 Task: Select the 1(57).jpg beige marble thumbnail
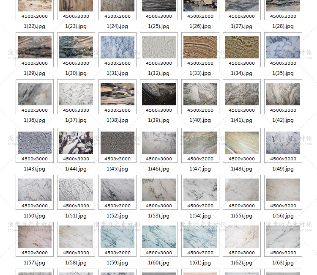(x=35, y=236)
